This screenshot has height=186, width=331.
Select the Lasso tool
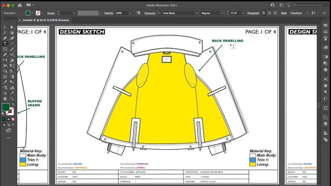12,33
